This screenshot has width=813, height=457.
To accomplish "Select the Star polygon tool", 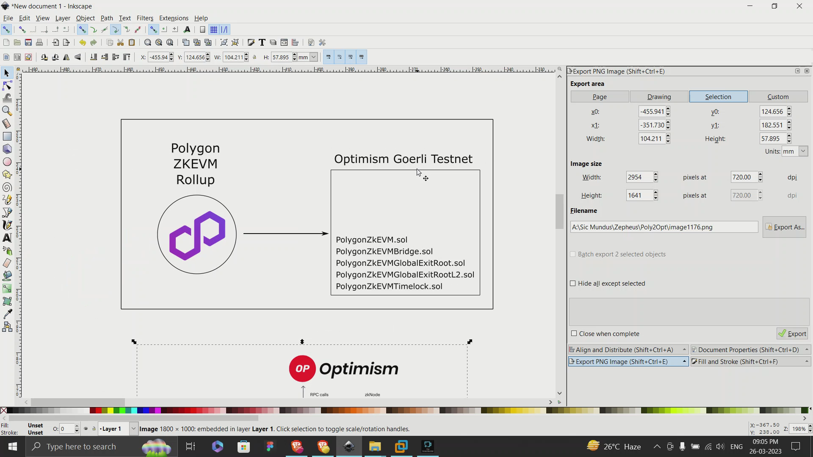I will tap(7, 174).
